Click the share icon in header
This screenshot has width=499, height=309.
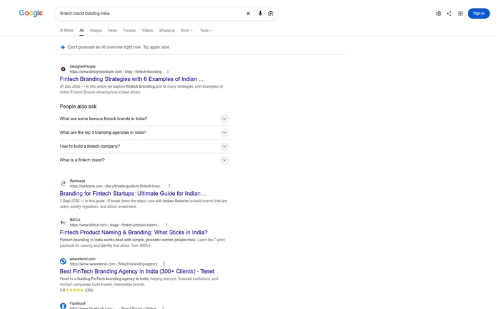tap(449, 13)
